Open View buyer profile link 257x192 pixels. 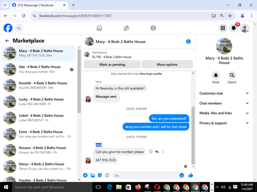tap(151, 74)
